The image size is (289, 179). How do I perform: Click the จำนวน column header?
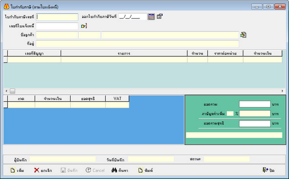[198, 54]
